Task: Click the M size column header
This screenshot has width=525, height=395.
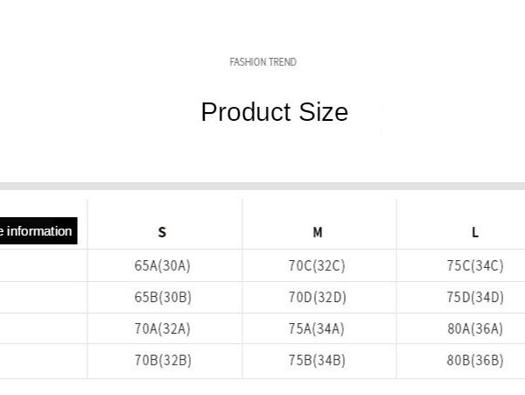Action: (318, 232)
